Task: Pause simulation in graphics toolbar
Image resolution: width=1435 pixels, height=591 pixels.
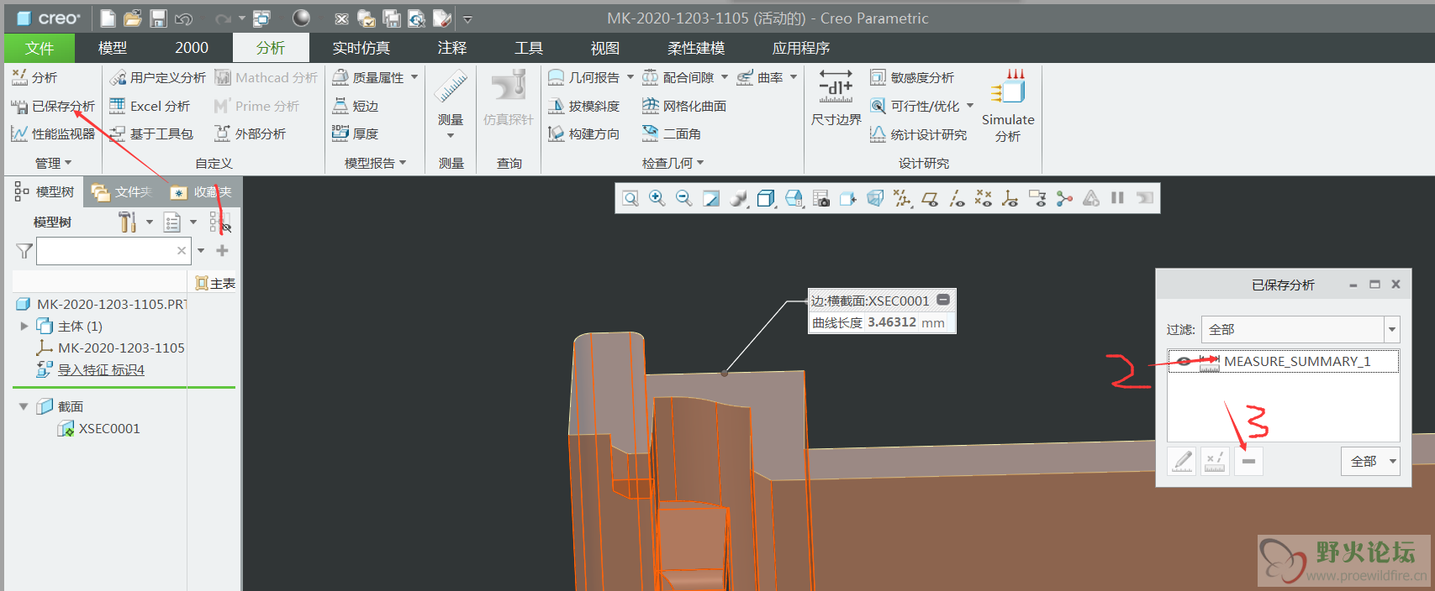Action: [x=1117, y=198]
